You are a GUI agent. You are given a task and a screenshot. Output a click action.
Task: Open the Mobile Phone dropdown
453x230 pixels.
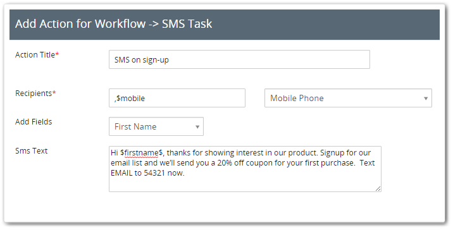click(348, 98)
